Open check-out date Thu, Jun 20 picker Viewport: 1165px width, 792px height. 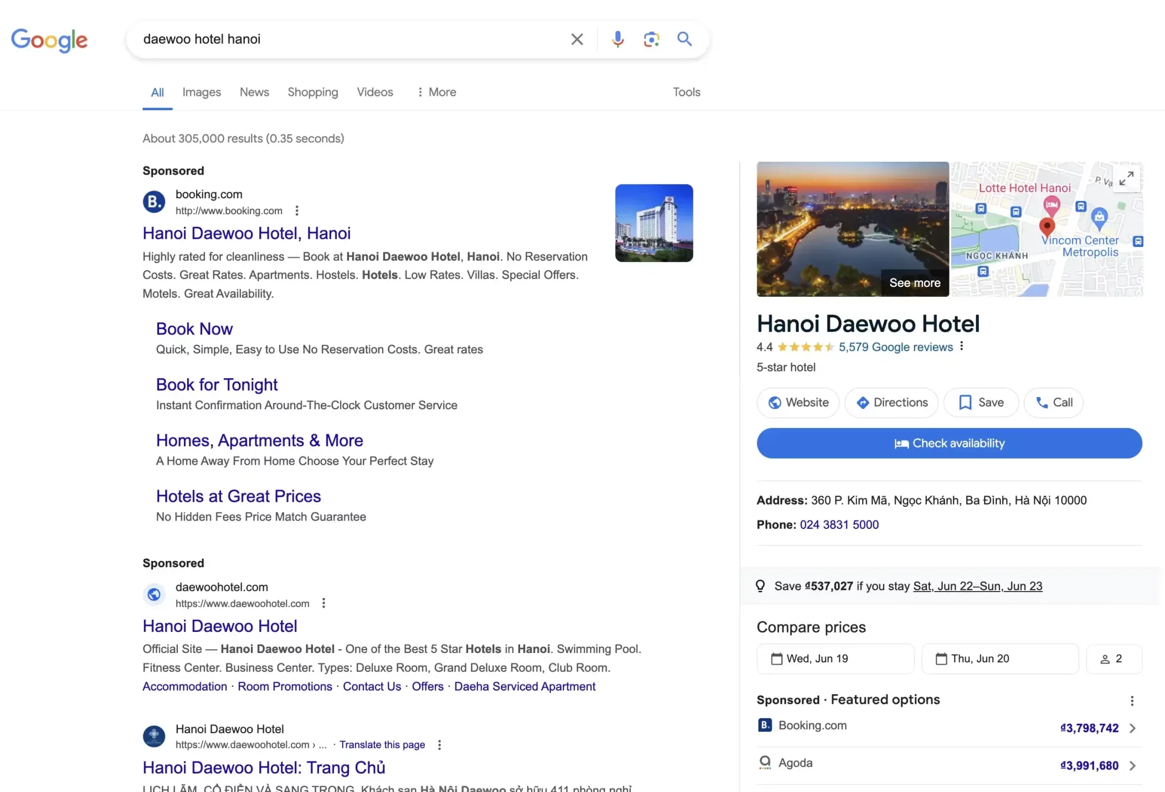pos(1000,659)
